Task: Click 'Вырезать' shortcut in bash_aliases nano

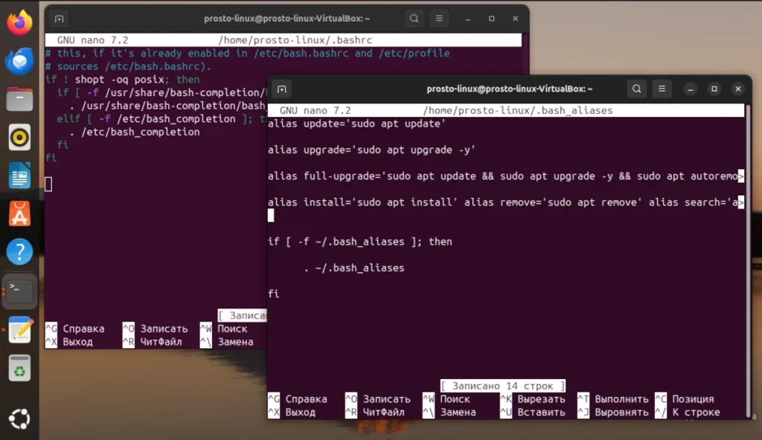Action: point(533,399)
